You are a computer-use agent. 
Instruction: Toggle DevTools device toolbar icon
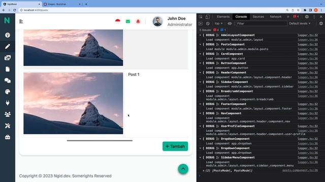(207, 17)
